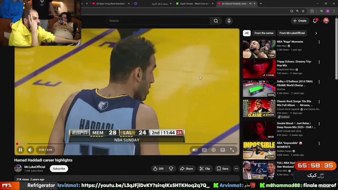The image size is (338, 190).
Task: Open the NBA "Rage" Moments video thumbnail
Action: pos(259,49)
